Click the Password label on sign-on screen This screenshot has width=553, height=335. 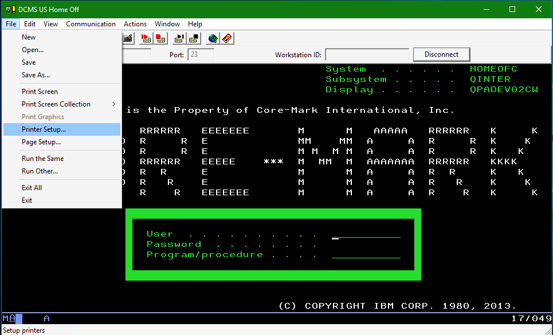point(174,244)
